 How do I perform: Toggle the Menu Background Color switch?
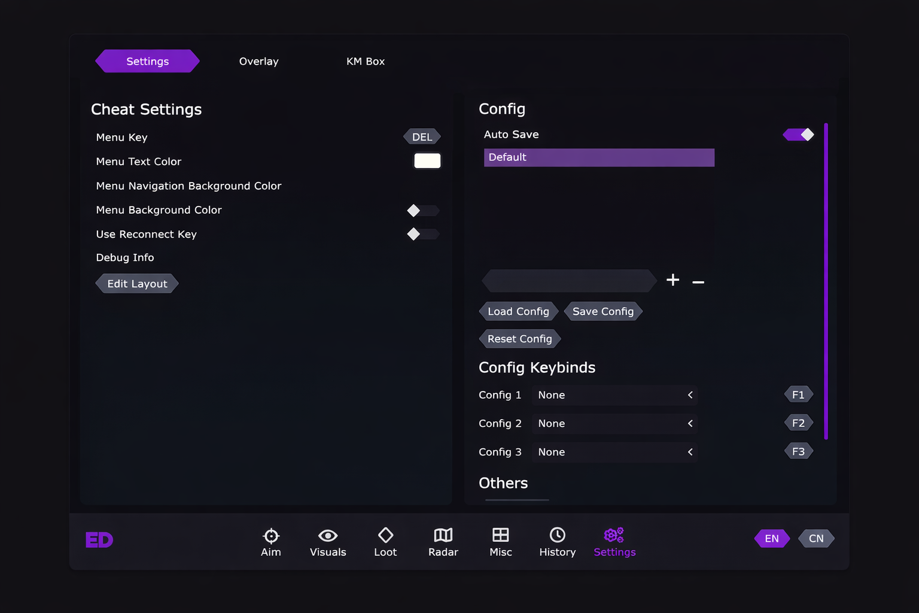tap(423, 211)
